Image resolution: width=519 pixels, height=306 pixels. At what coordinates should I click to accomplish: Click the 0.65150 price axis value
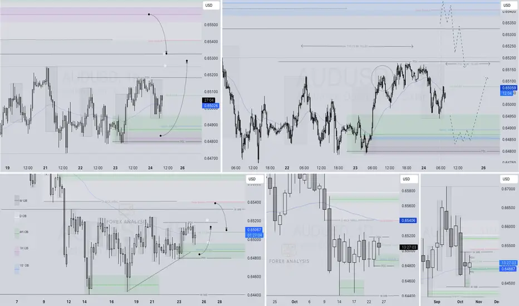point(509,70)
